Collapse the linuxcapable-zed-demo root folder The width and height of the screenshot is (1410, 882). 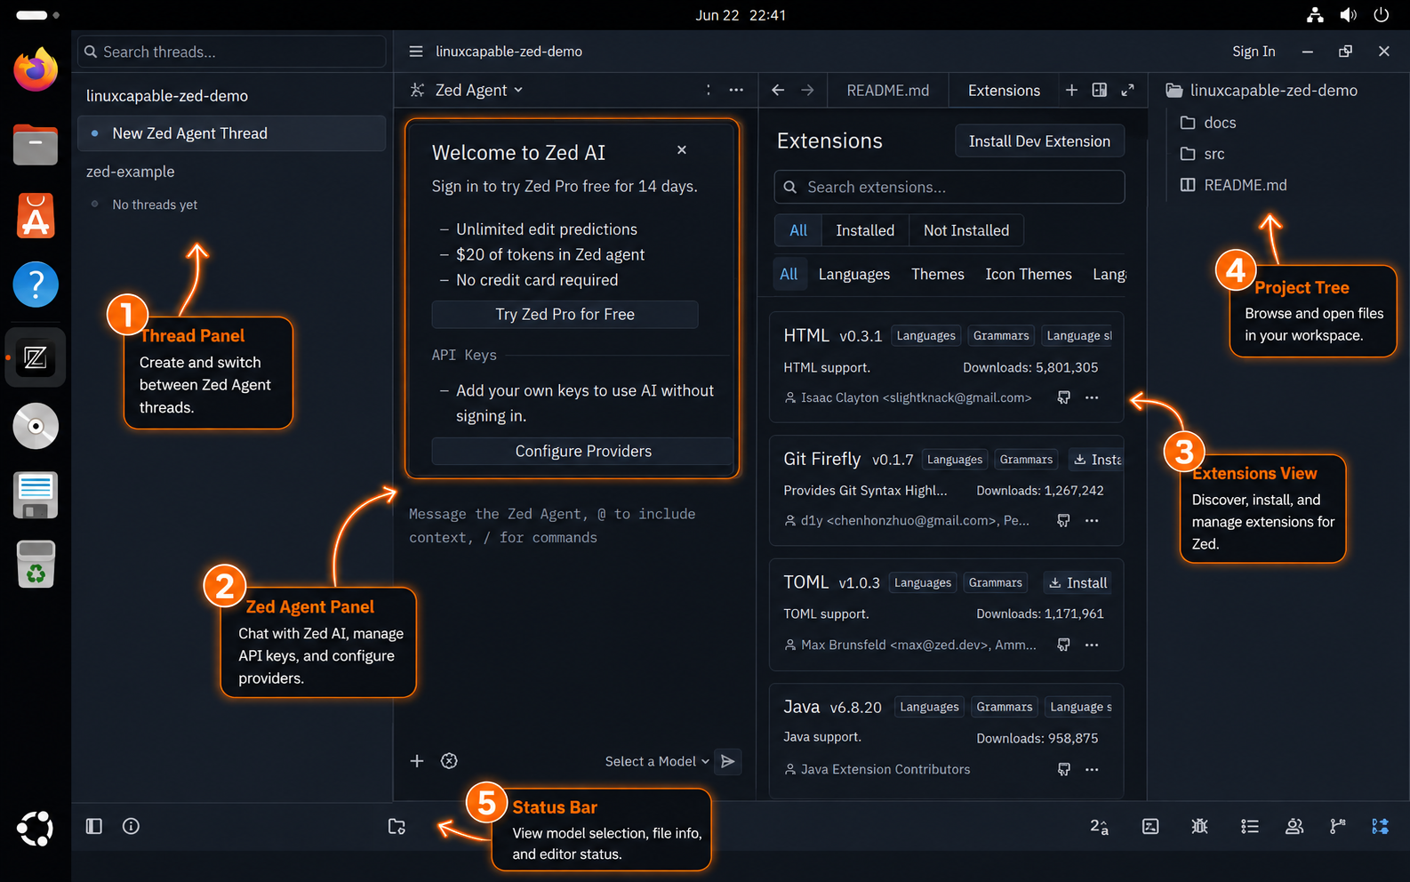pos(1262,90)
